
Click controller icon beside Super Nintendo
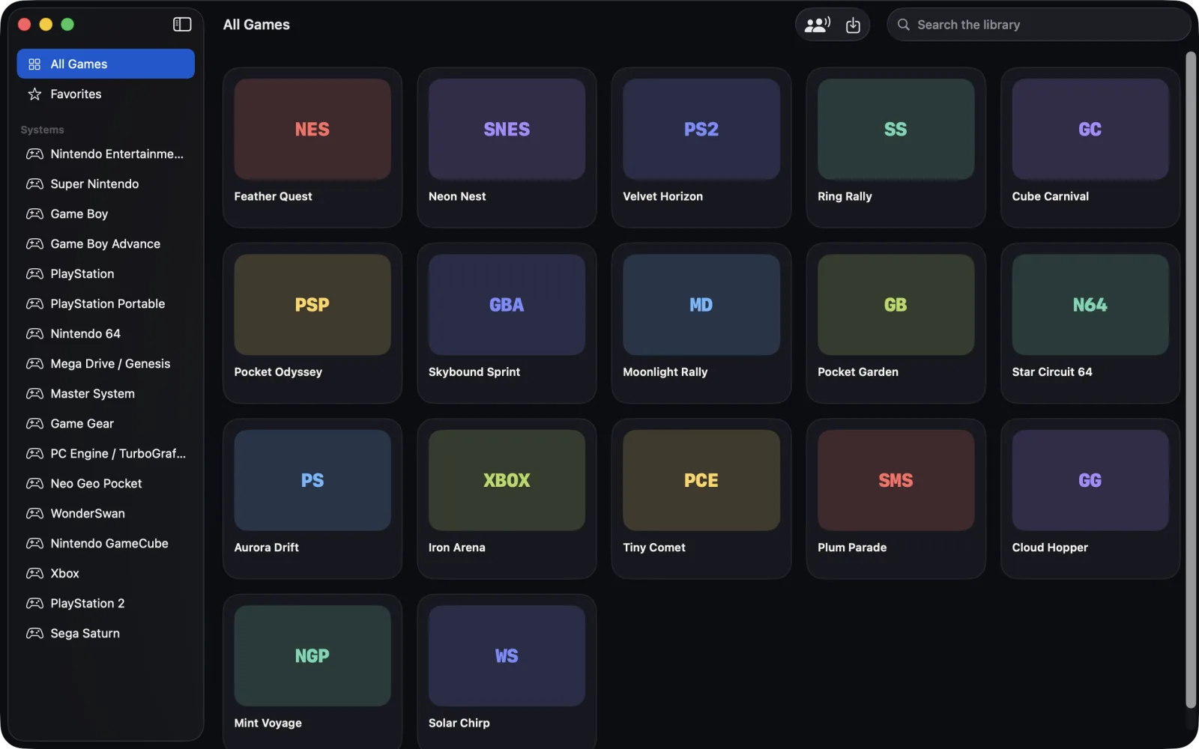point(34,184)
